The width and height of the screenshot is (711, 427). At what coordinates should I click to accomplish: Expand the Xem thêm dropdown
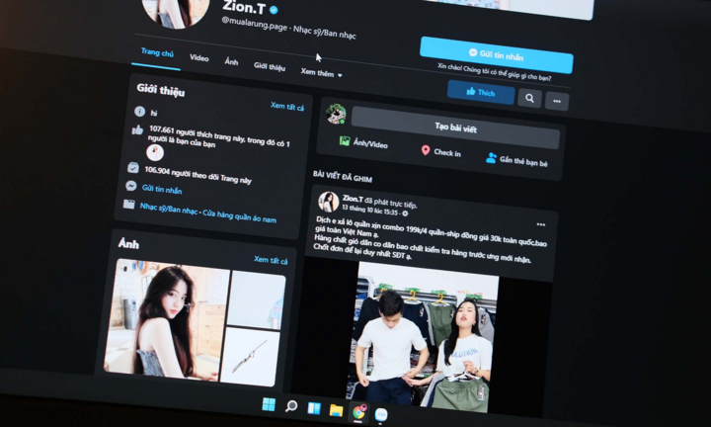point(321,72)
